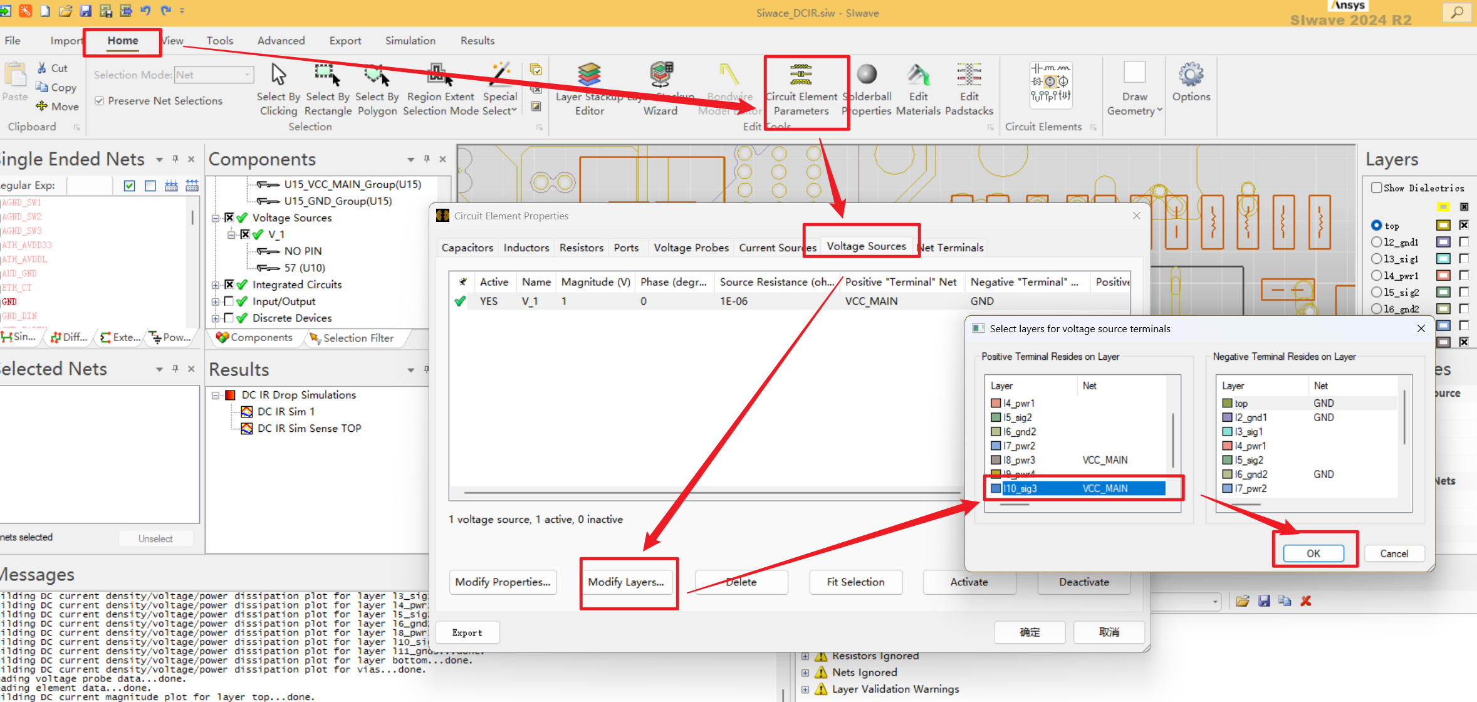Click the Modify Layers button
This screenshot has width=1477, height=702.
626,582
